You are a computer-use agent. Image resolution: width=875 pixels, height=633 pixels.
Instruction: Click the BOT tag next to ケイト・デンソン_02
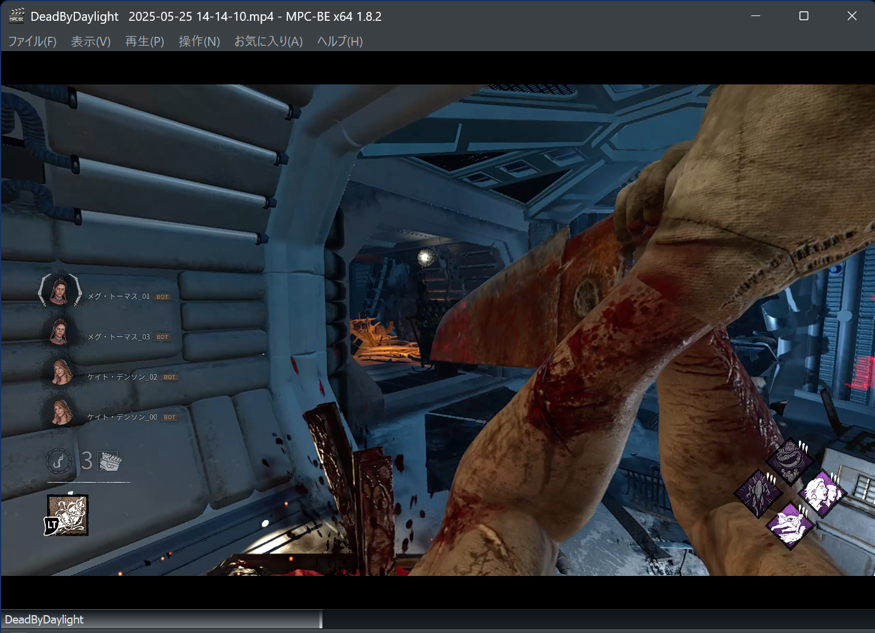point(170,377)
